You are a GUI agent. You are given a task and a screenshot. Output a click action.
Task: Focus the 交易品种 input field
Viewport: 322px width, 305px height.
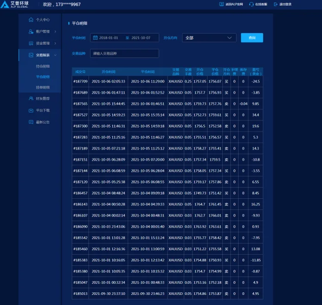[x=124, y=53]
